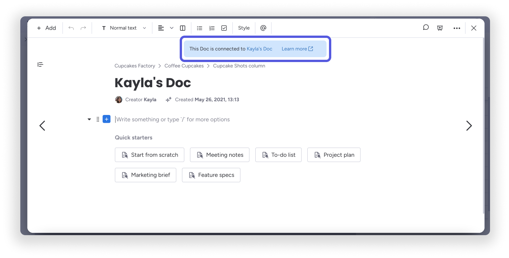Screen dimensions: 509x258
Task: Open the three-dot more options menu
Action: click(x=457, y=28)
